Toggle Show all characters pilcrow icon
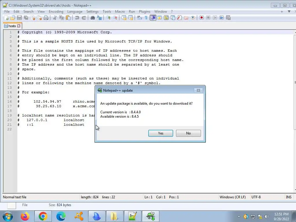The image size is (296, 222). [146, 18]
